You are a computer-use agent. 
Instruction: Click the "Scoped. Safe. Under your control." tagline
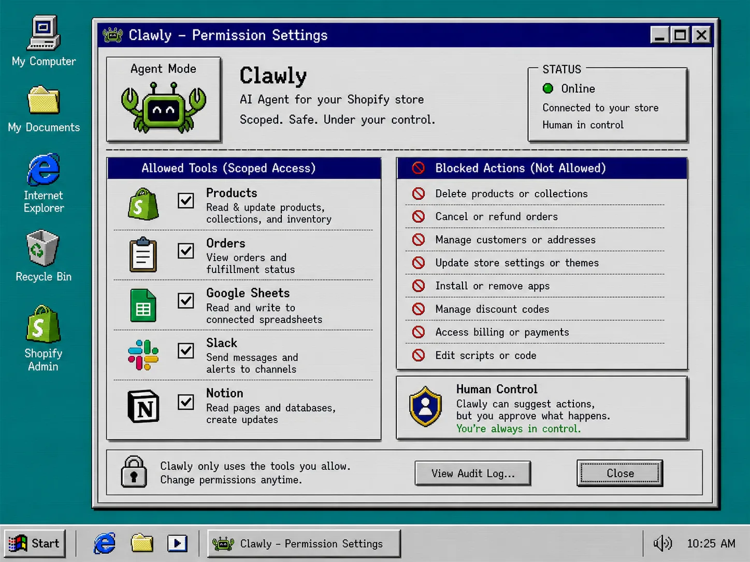click(x=337, y=120)
